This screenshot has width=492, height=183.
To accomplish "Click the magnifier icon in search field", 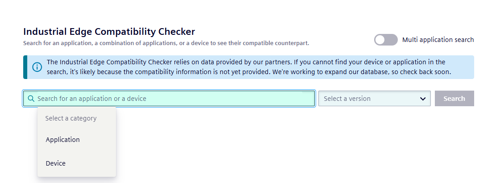I will click(31, 99).
